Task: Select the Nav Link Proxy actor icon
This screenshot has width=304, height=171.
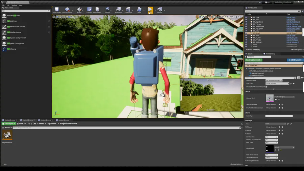Action: (4, 21)
